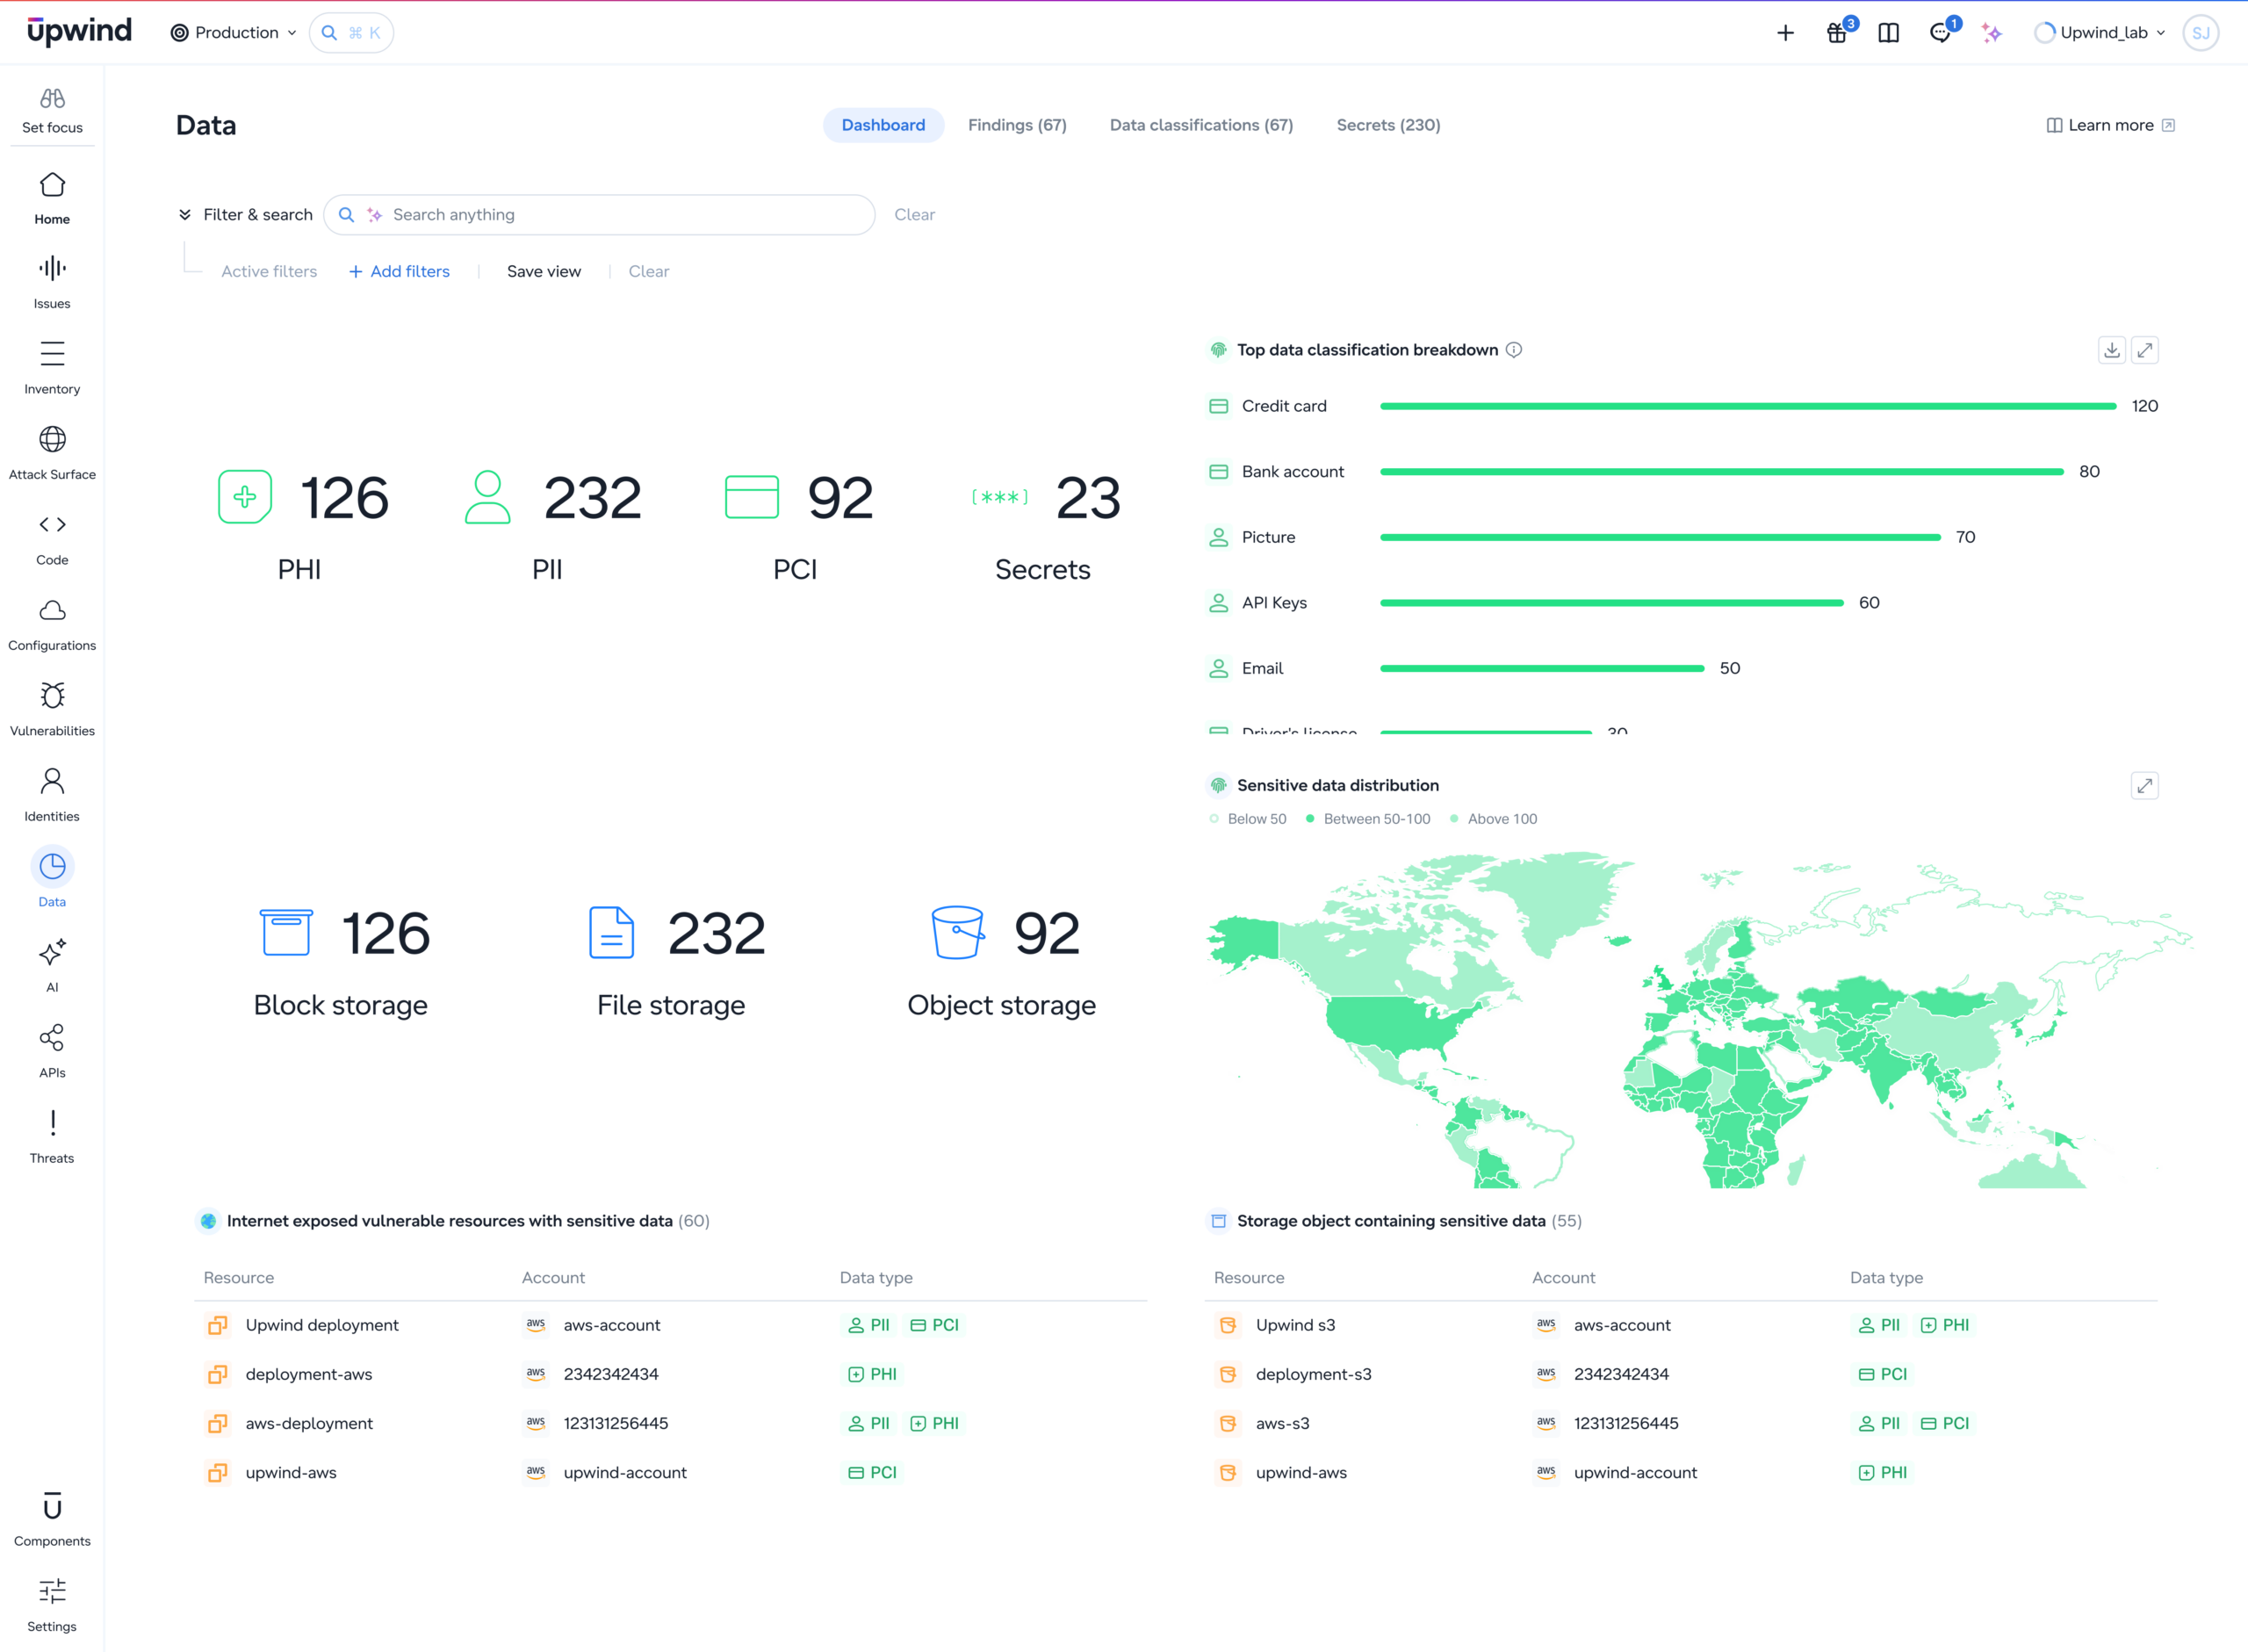Switch to the Findings (67) tab
Screen dimensions: 2248x1652
click(1018, 125)
